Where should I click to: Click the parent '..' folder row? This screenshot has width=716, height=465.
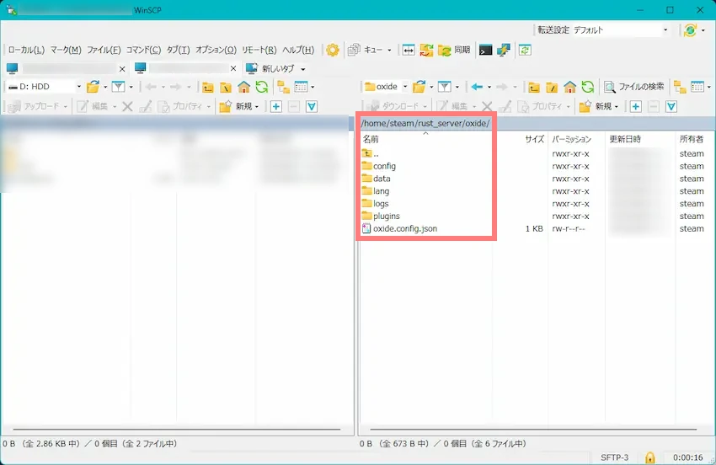371,153
